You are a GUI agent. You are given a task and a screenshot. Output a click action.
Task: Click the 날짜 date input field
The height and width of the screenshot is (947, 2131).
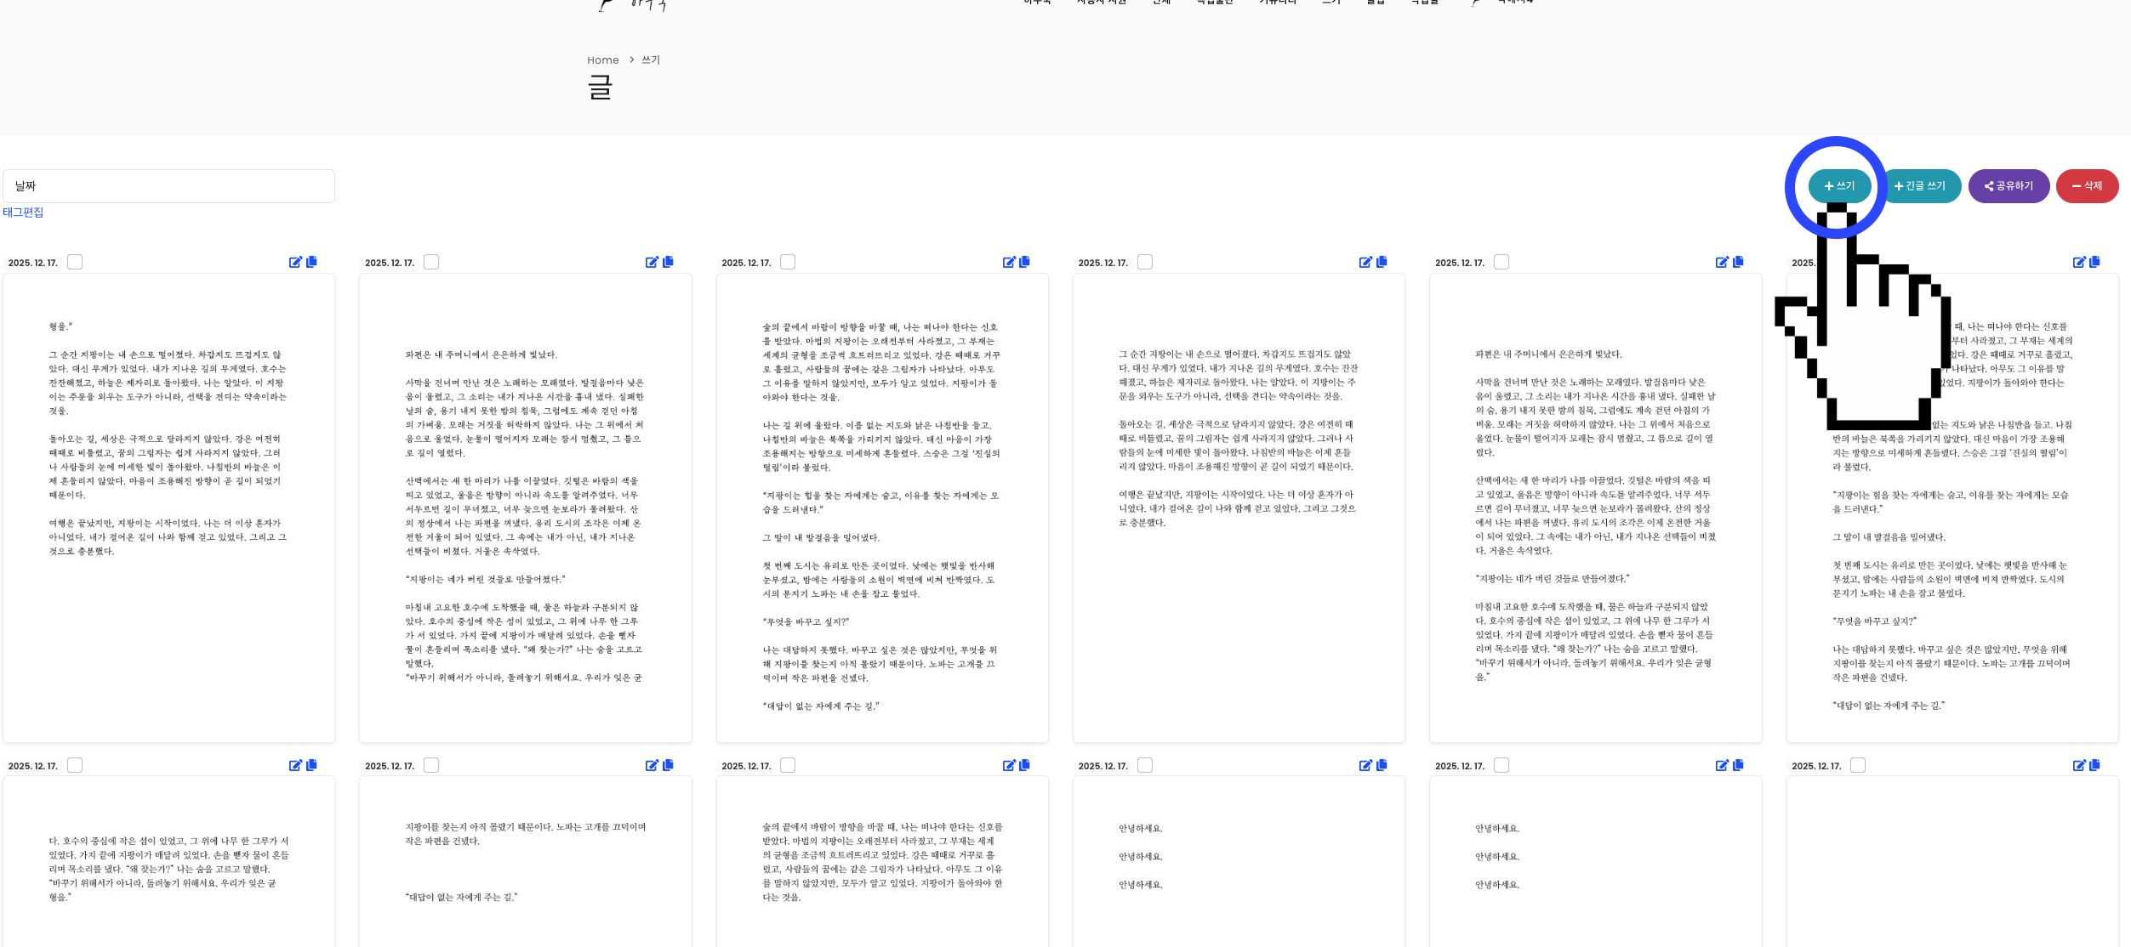click(x=168, y=186)
